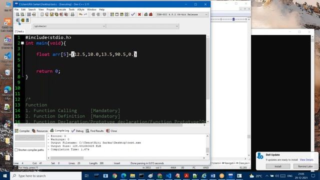Click Remind Later in Dell Update notification
The width and height of the screenshot is (320, 180).
305,166
